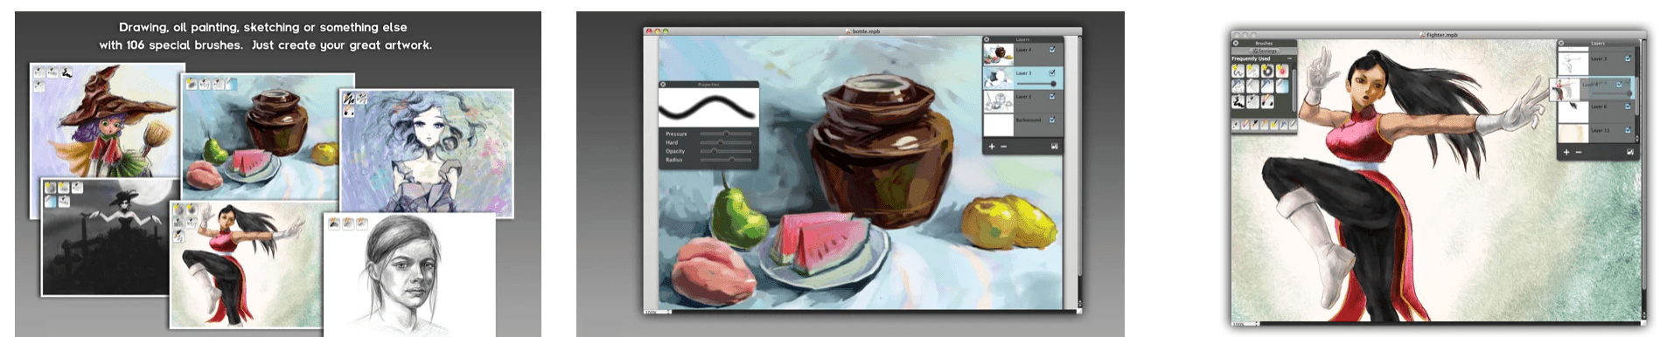Select the first brush in Frequently Used grid
The height and width of the screenshot is (337, 1660).
coord(1238,71)
